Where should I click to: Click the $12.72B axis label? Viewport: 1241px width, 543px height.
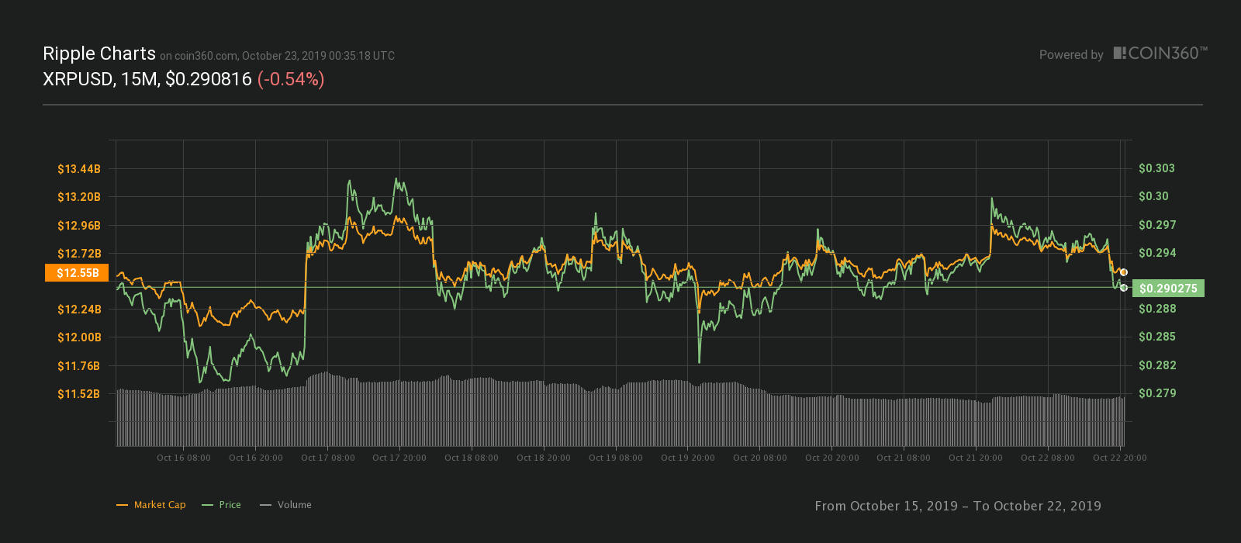[79, 254]
